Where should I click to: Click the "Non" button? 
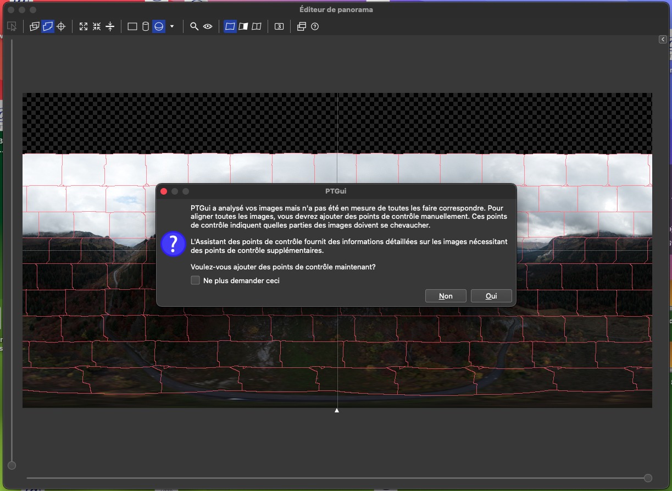pos(446,296)
